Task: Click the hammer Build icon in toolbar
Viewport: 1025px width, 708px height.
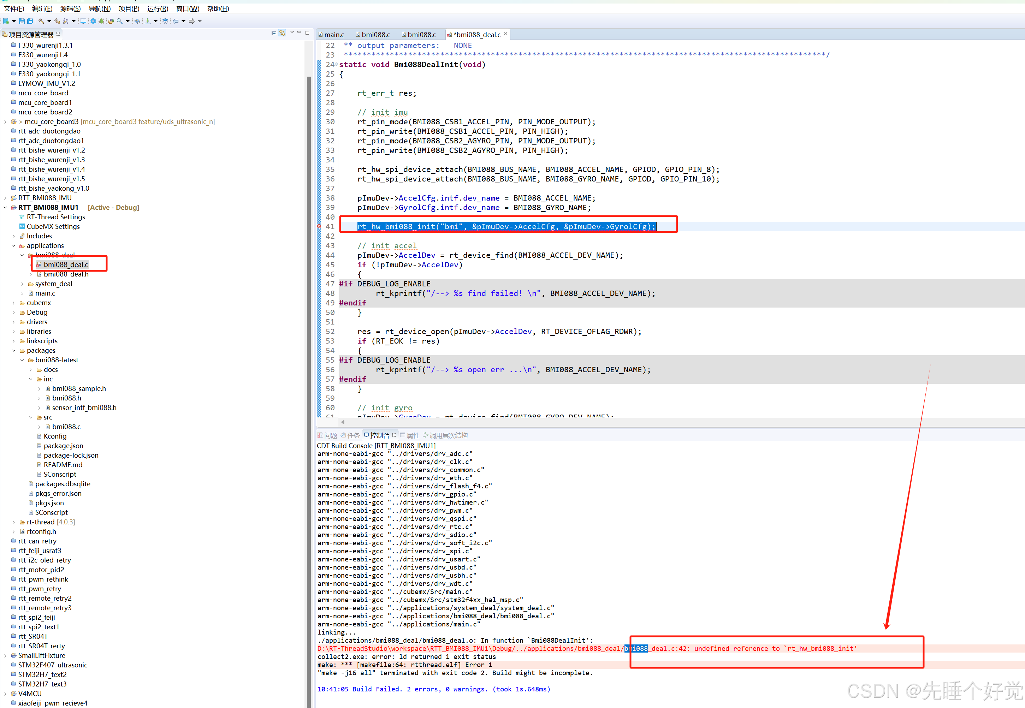Action: [x=41, y=21]
